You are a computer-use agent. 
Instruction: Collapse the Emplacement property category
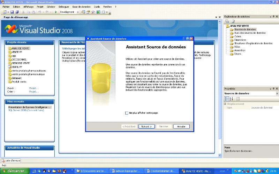[x=225, y=104]
